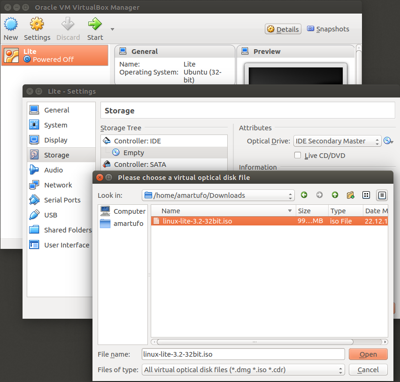Go to parent directory
400x382 pixels.
pyautogui.click(x=335, y=195)
